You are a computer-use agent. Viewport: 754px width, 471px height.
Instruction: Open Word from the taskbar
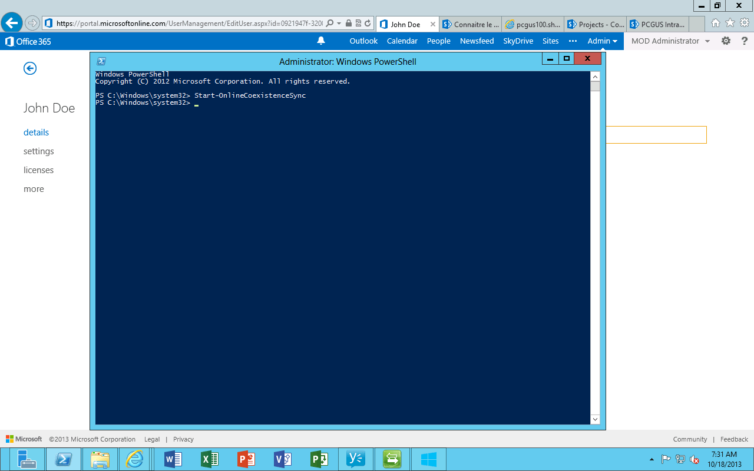pos(173,459)
